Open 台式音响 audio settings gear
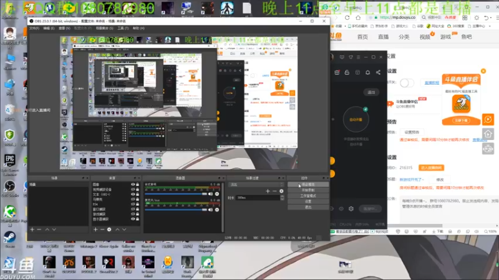Screen dimensions: 499x280 (x=217, y=194)
